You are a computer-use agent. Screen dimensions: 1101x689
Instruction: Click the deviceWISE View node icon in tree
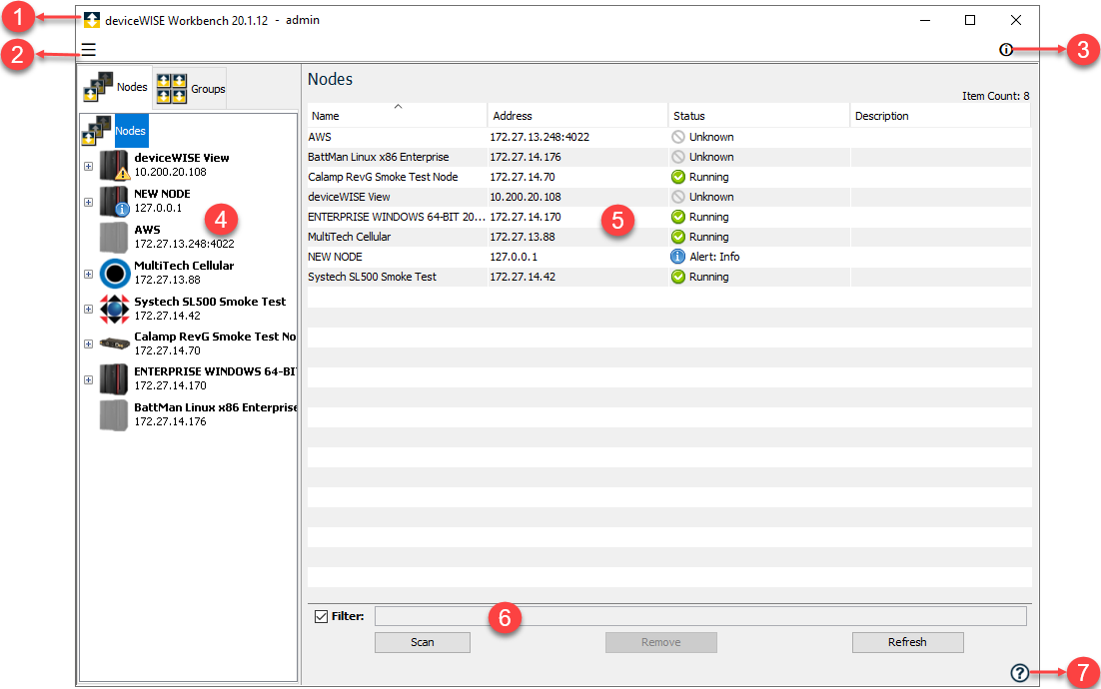(115, 165)
